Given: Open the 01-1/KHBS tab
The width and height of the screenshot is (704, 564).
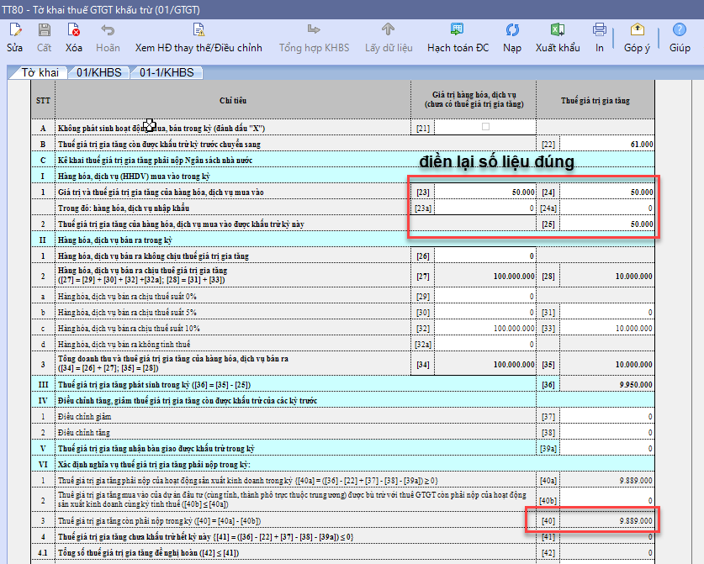Looking at the screenshot, I should click(167, 72).
